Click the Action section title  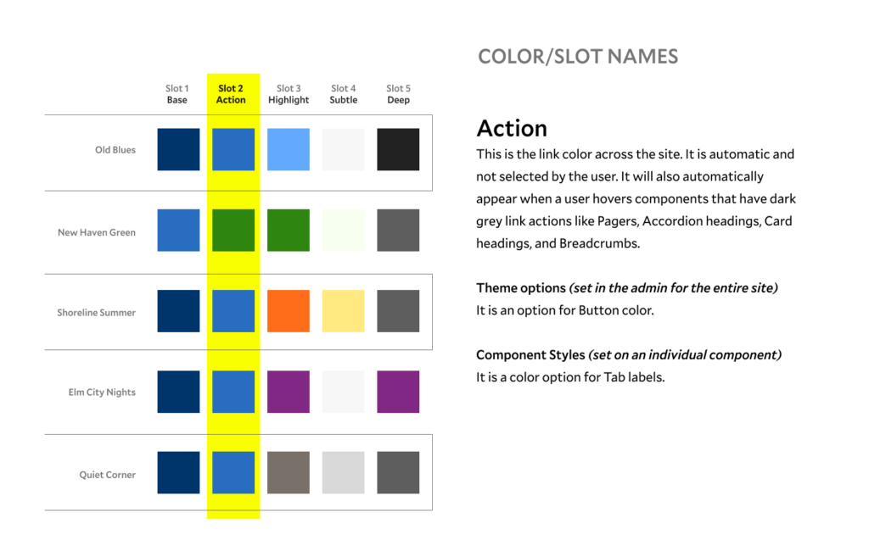pos(512,129)
